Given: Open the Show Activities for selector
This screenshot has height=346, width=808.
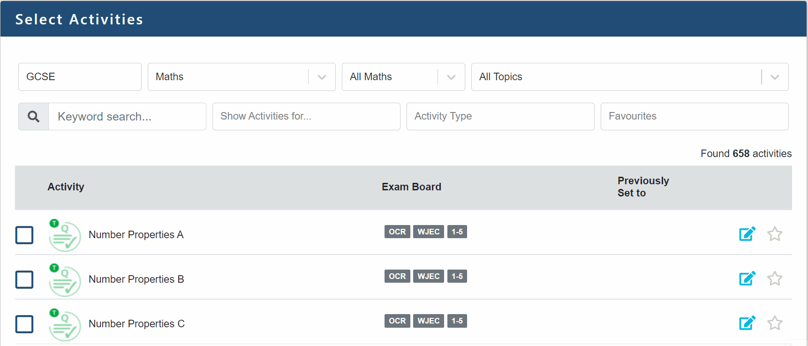Looking at the screenshot, I should tap(306, 116).
